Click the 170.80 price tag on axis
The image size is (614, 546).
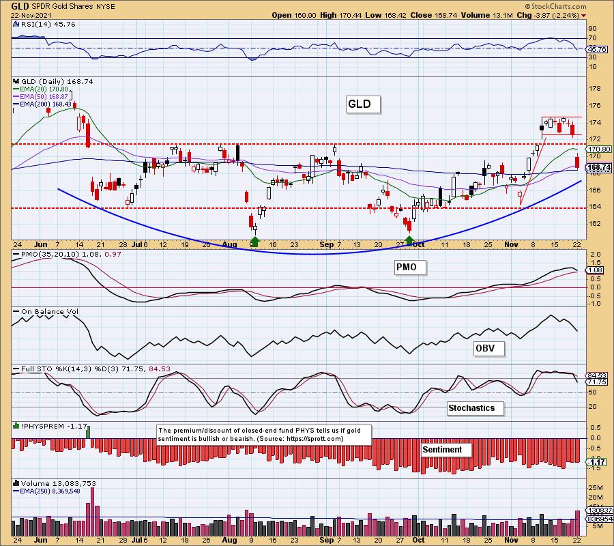(599, 149)
